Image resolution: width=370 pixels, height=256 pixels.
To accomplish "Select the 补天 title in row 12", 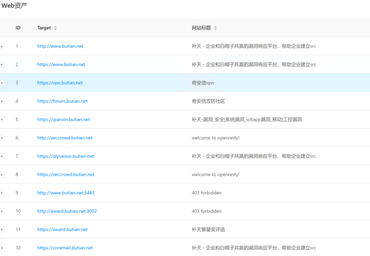I will (254, 248).
